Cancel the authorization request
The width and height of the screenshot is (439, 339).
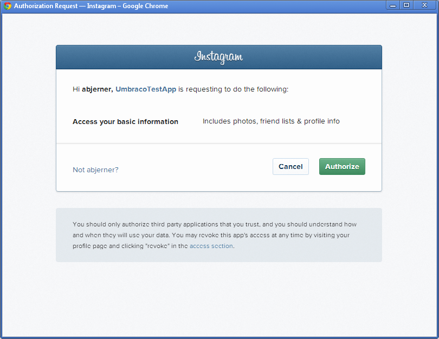(290, 166)
